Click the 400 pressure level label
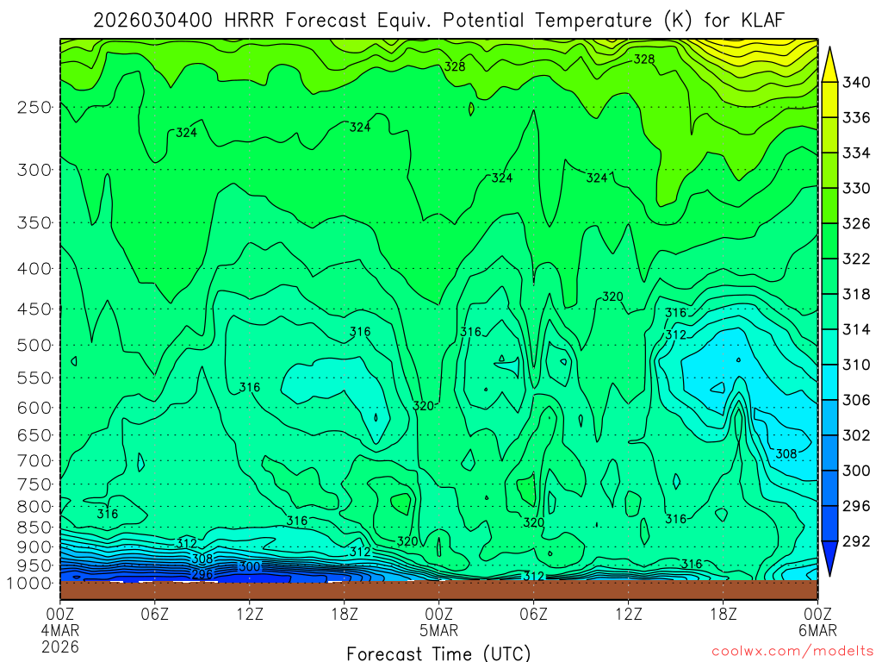Screen dimensions: 882x662 coord(34,269)
